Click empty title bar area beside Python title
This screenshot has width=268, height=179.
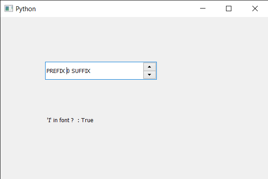point(112,9)
